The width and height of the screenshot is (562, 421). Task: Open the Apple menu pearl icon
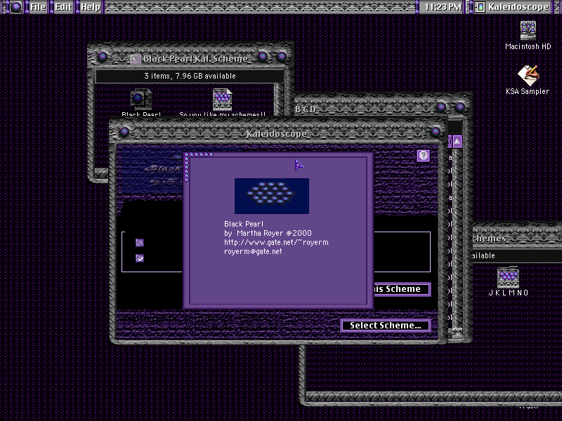coord(15,7)
